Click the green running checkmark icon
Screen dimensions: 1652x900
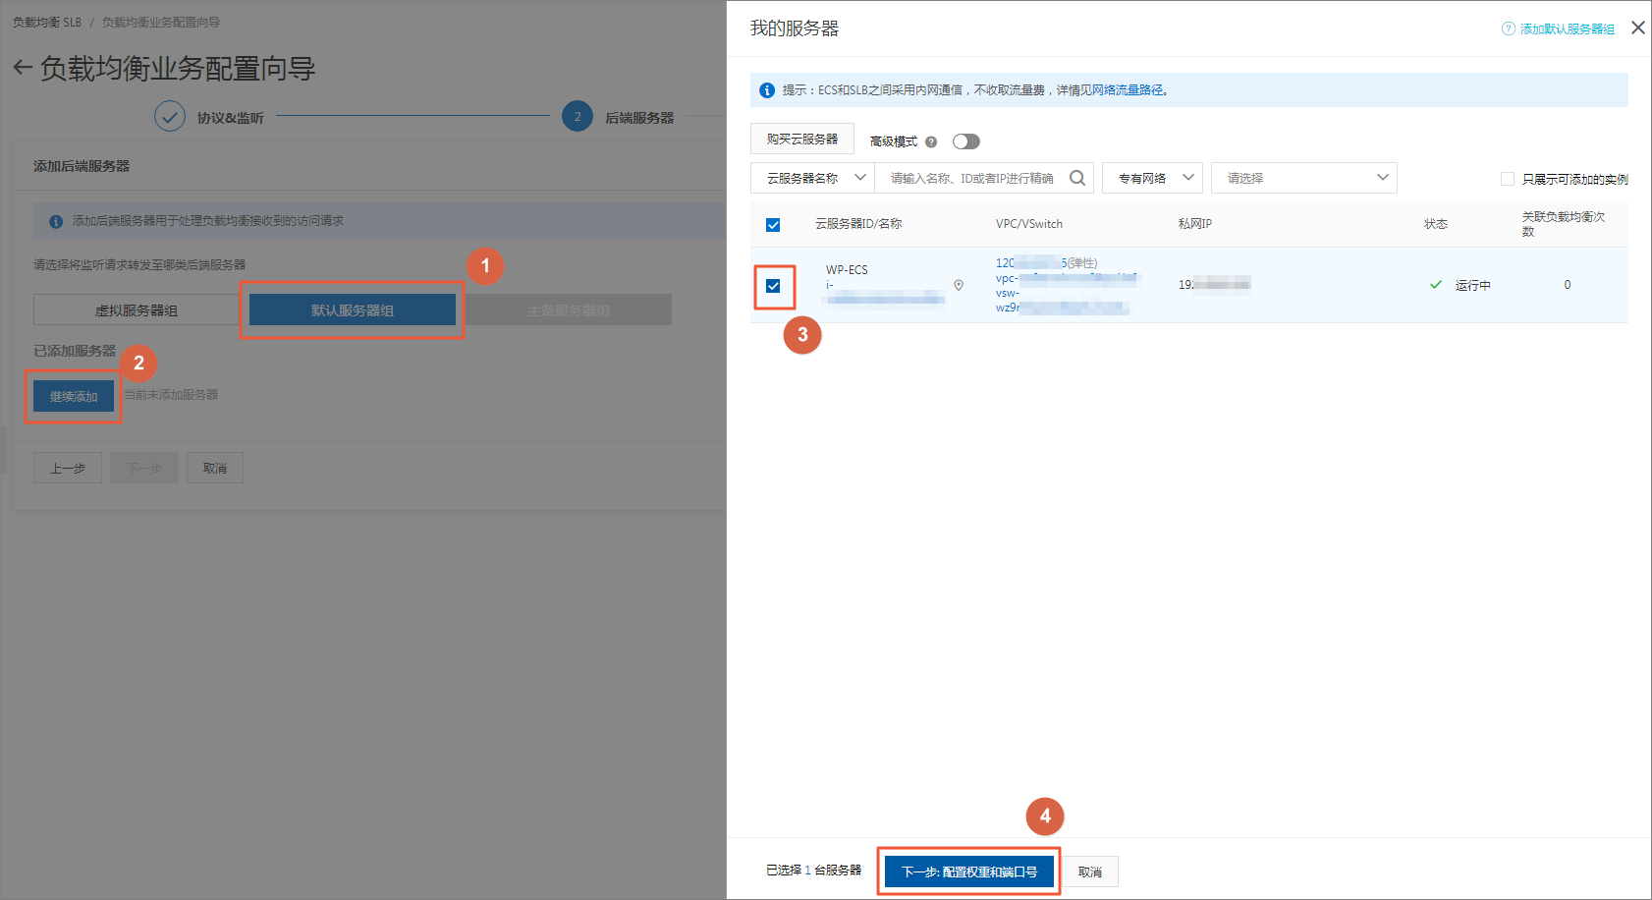[1436, 285]
